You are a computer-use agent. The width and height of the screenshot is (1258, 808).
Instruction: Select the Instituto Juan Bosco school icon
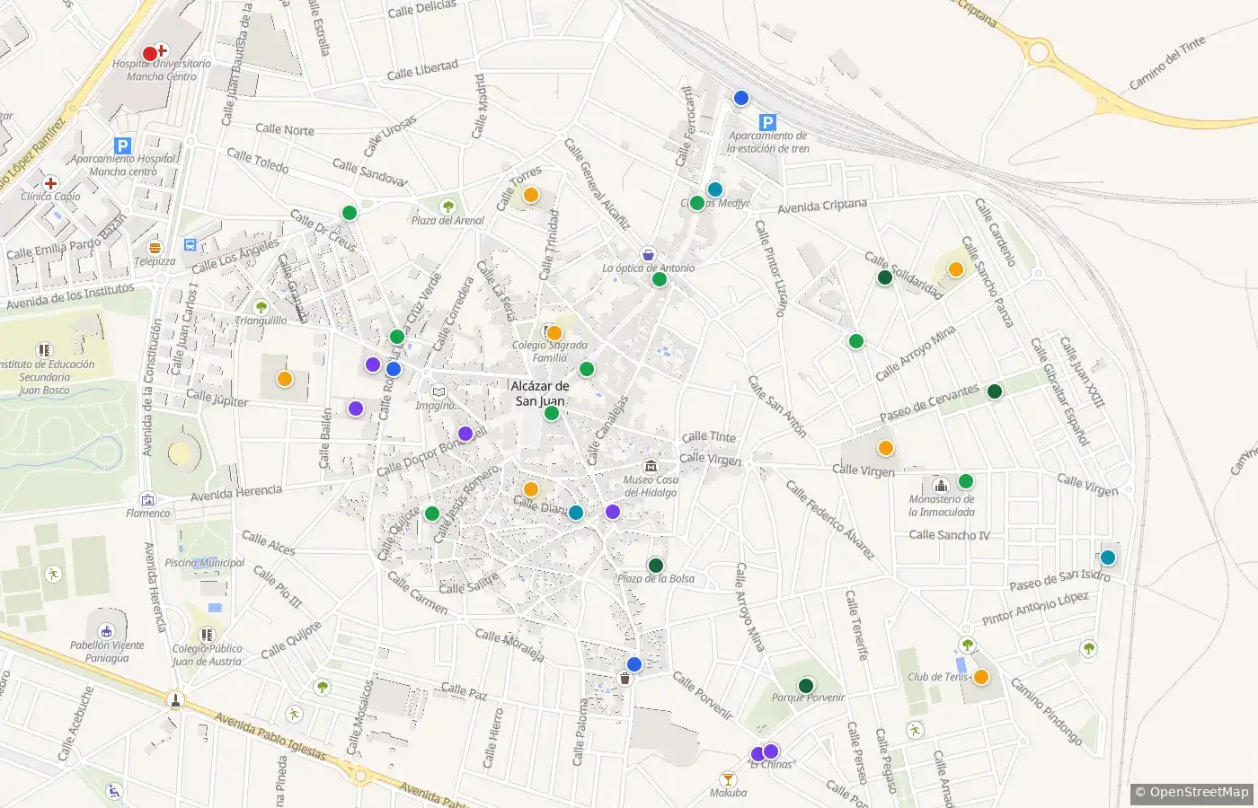(x=44, y=350)
